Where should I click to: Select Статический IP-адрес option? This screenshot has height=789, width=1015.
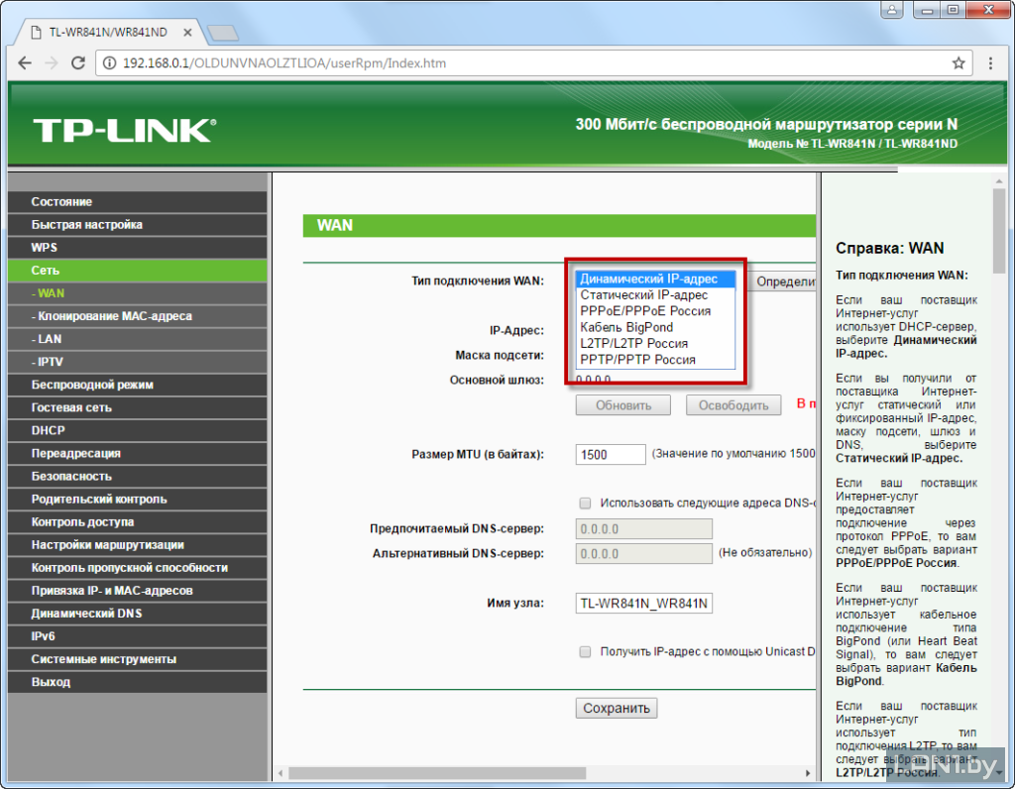[655, 295]
